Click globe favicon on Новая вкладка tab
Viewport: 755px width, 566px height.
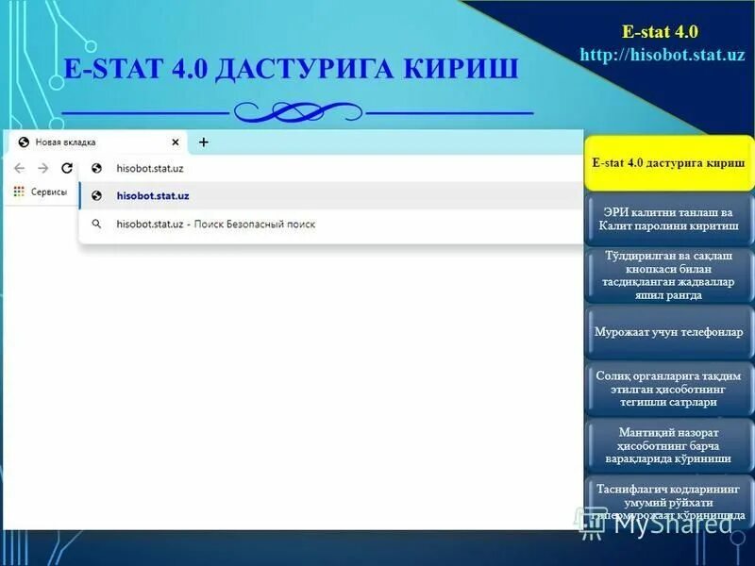[x=24, y=142]
